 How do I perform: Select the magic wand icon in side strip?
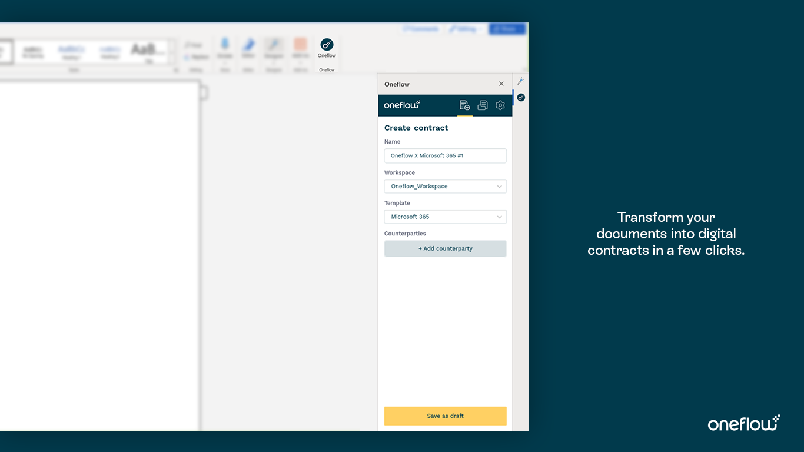coord(521,81)
